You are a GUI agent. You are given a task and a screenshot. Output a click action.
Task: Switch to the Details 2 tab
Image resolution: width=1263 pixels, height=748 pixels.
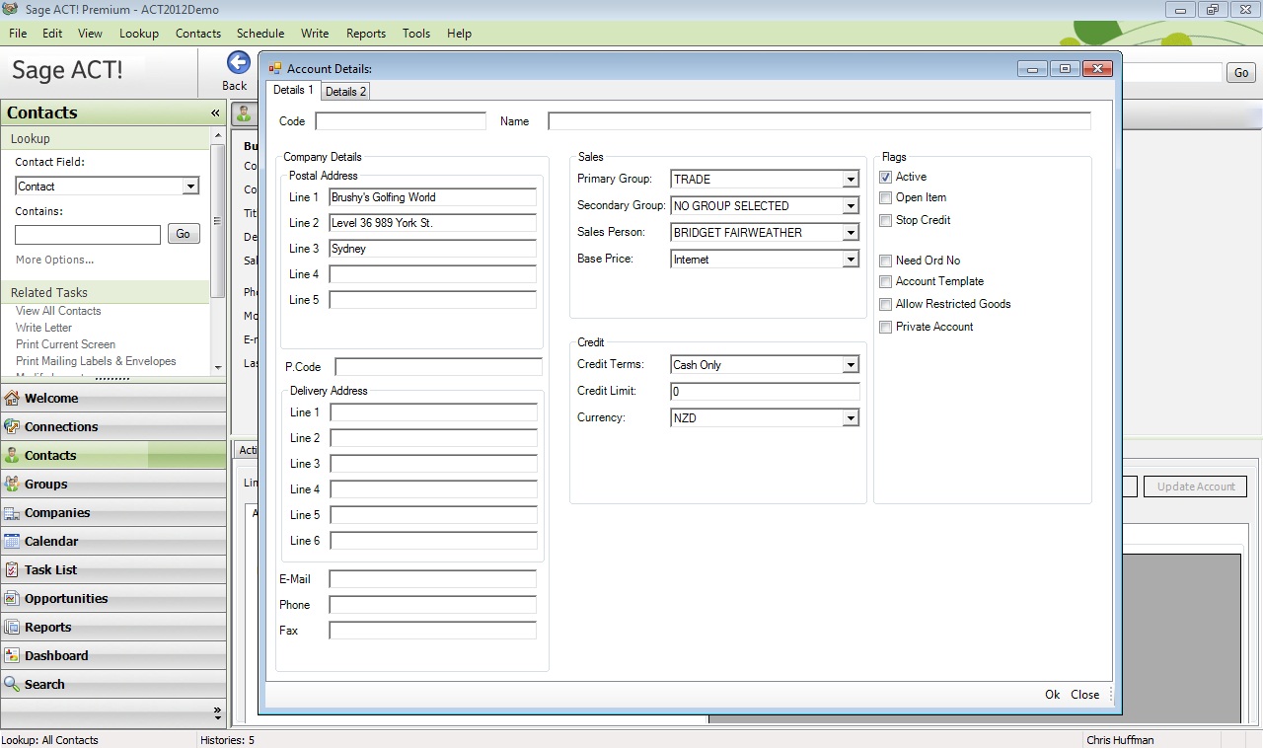[x=345, y=92]
